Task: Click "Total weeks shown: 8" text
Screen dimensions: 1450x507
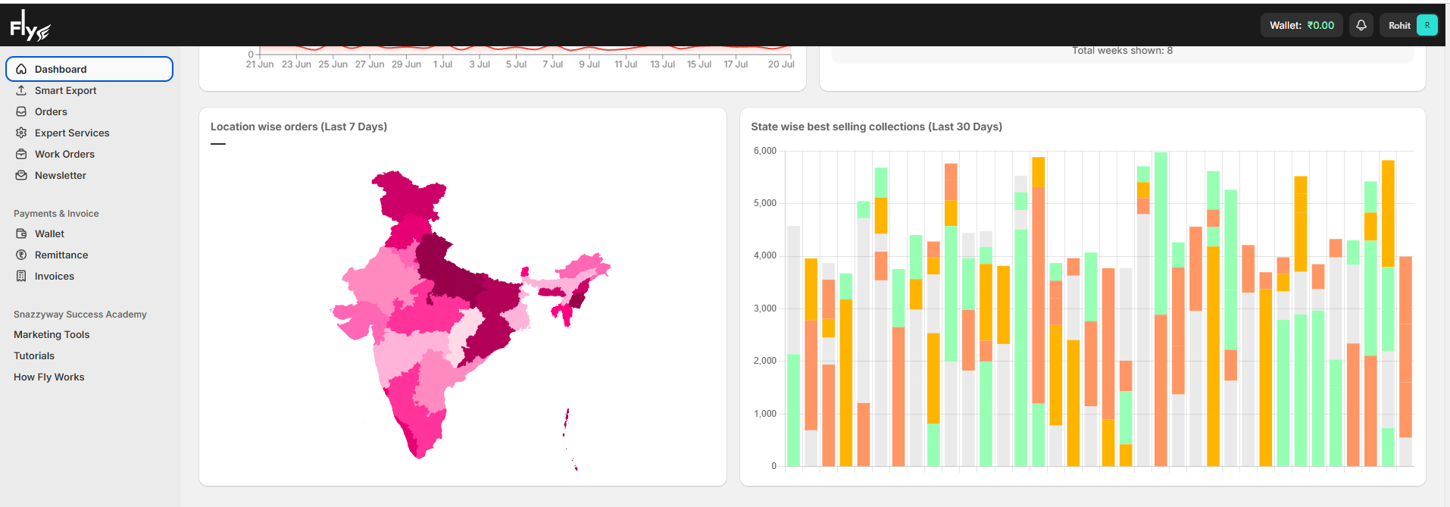Action: [1122, 51]
